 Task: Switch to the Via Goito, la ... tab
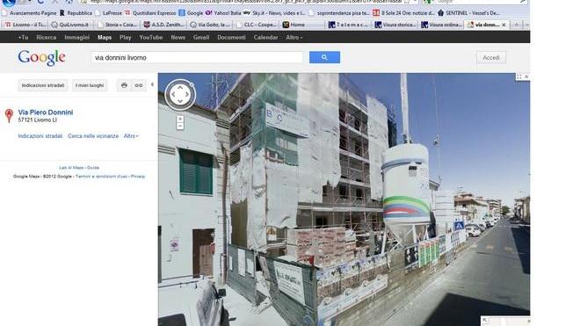coord(210,25)
